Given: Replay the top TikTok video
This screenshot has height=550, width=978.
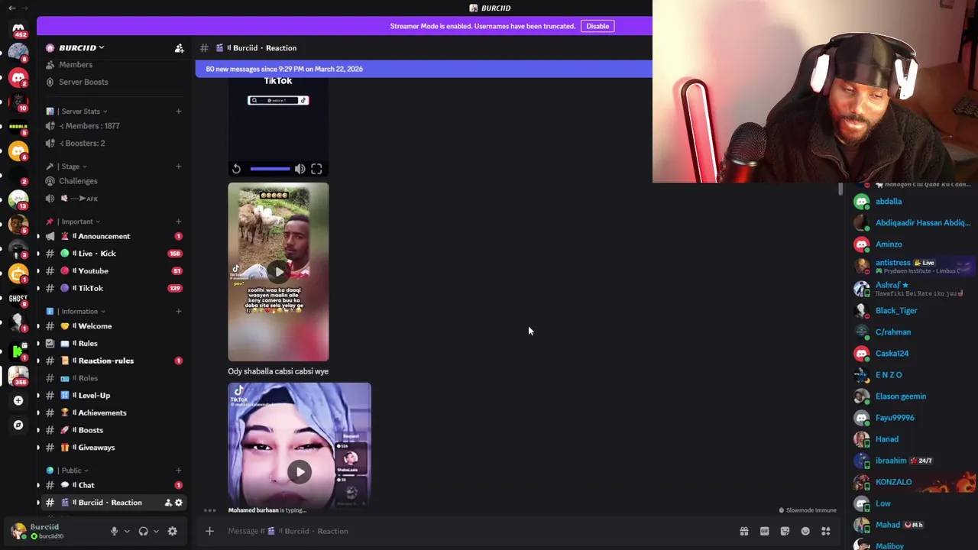Looking at the screenshot, I should [236, 169].
